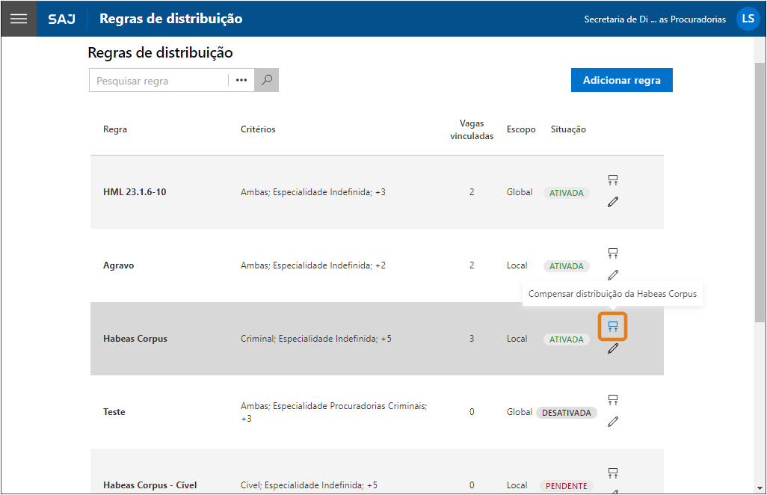Viewport: 767px width, 495px height.
Task: Click the search magnifier icon
Action: click(266, 81)
